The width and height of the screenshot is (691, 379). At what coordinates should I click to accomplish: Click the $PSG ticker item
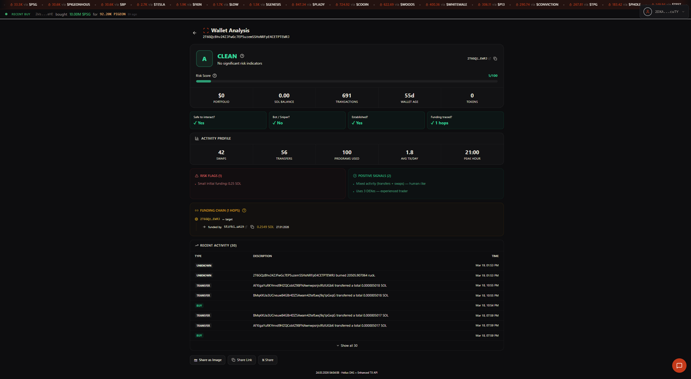25,5
